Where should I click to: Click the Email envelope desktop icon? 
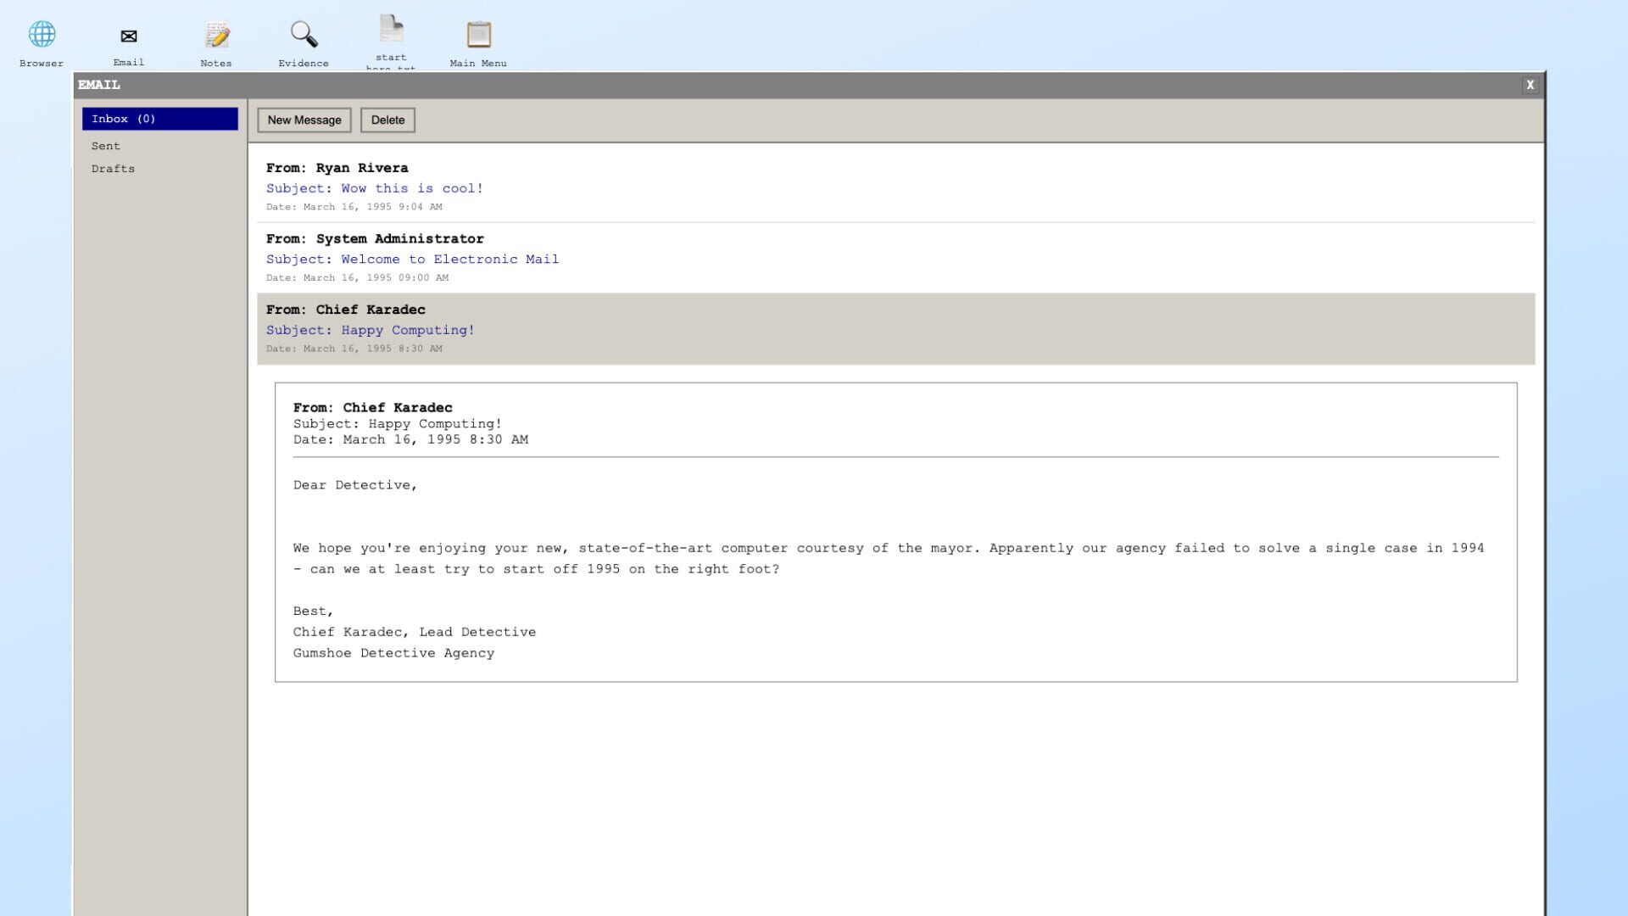coord(129,36)
